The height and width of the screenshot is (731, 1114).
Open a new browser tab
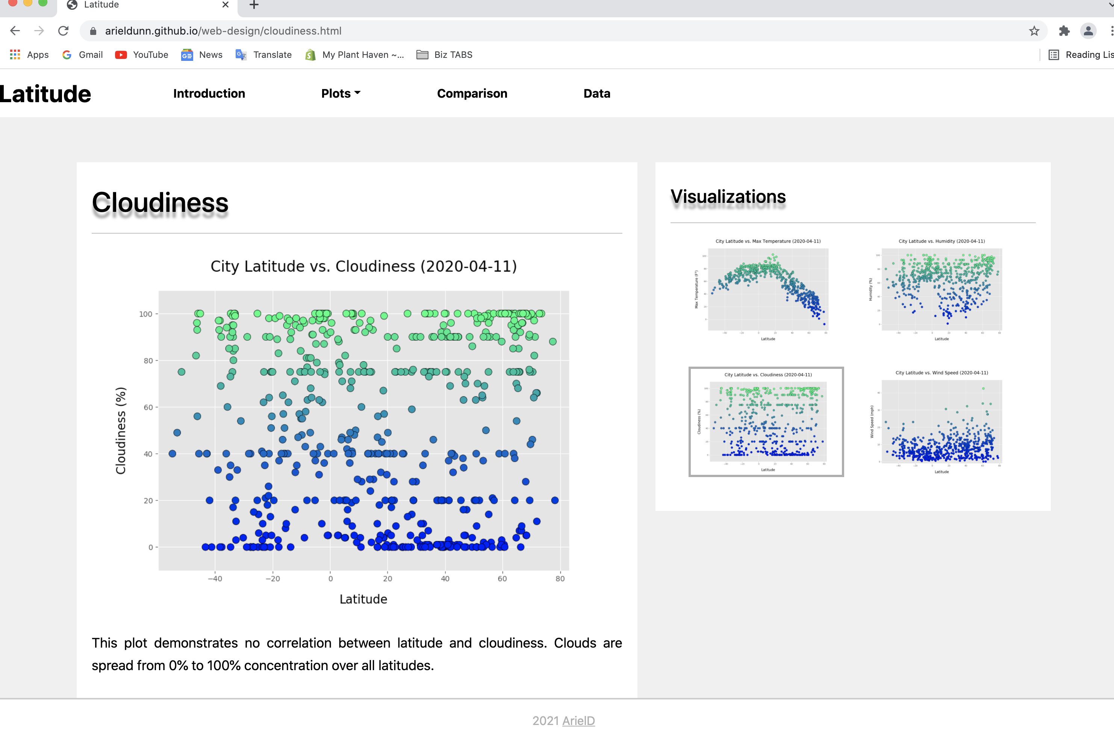[253, 5]
